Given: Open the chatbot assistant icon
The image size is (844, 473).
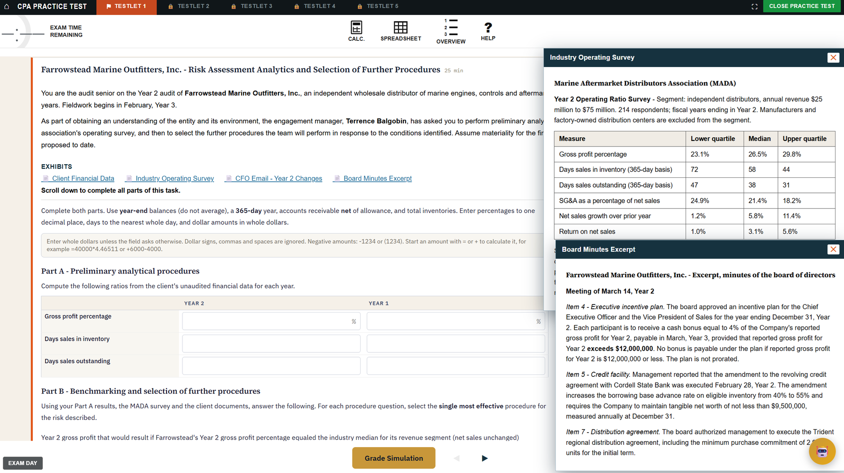Looking at the screenshot, I should [822, 451].
